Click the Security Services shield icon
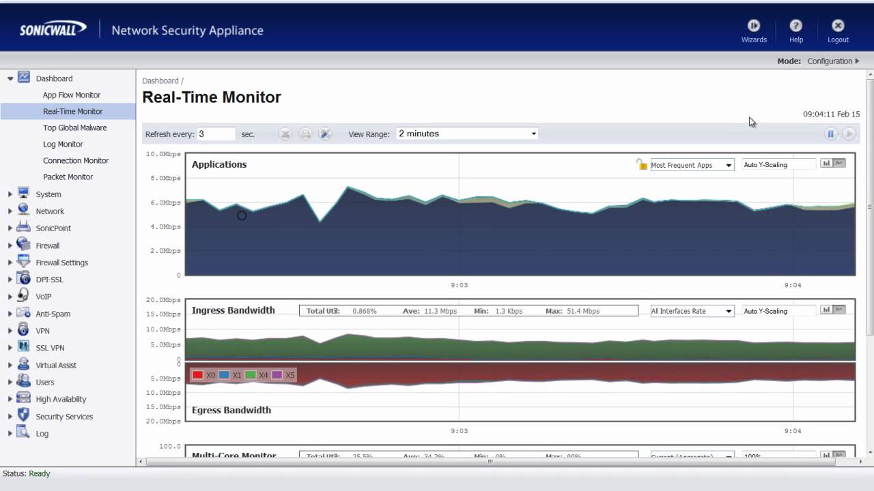This screenshot has height=491, width=874. (24, 416)
